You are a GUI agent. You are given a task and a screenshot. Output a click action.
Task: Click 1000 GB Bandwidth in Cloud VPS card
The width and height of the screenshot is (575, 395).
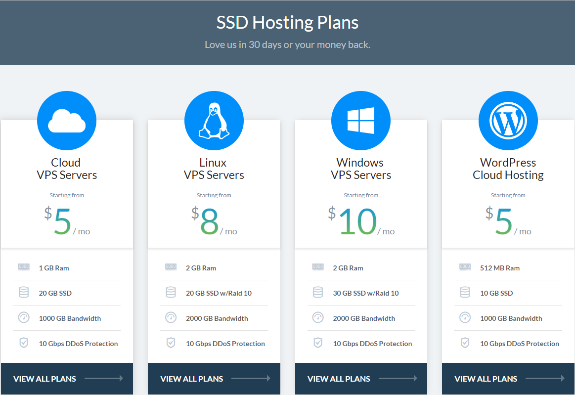point(70,318)
